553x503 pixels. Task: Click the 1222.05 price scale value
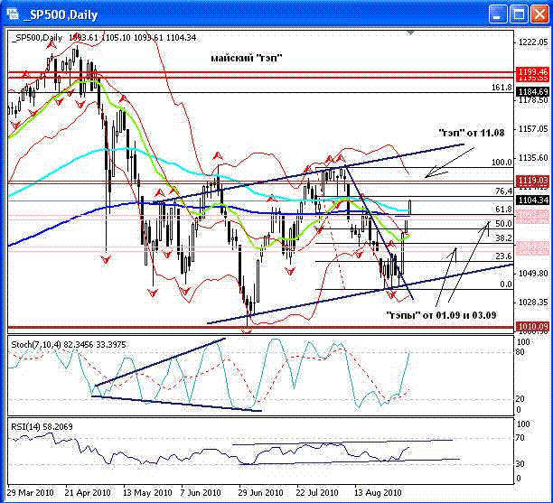pyautogui.click(x=533, y=42)
